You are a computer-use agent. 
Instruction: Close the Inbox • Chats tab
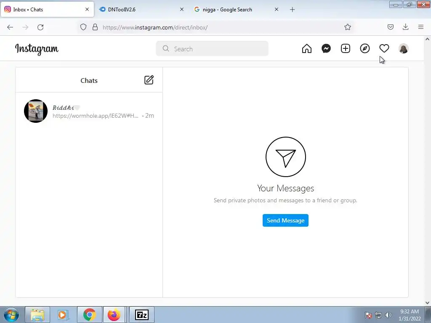point(87,9)
